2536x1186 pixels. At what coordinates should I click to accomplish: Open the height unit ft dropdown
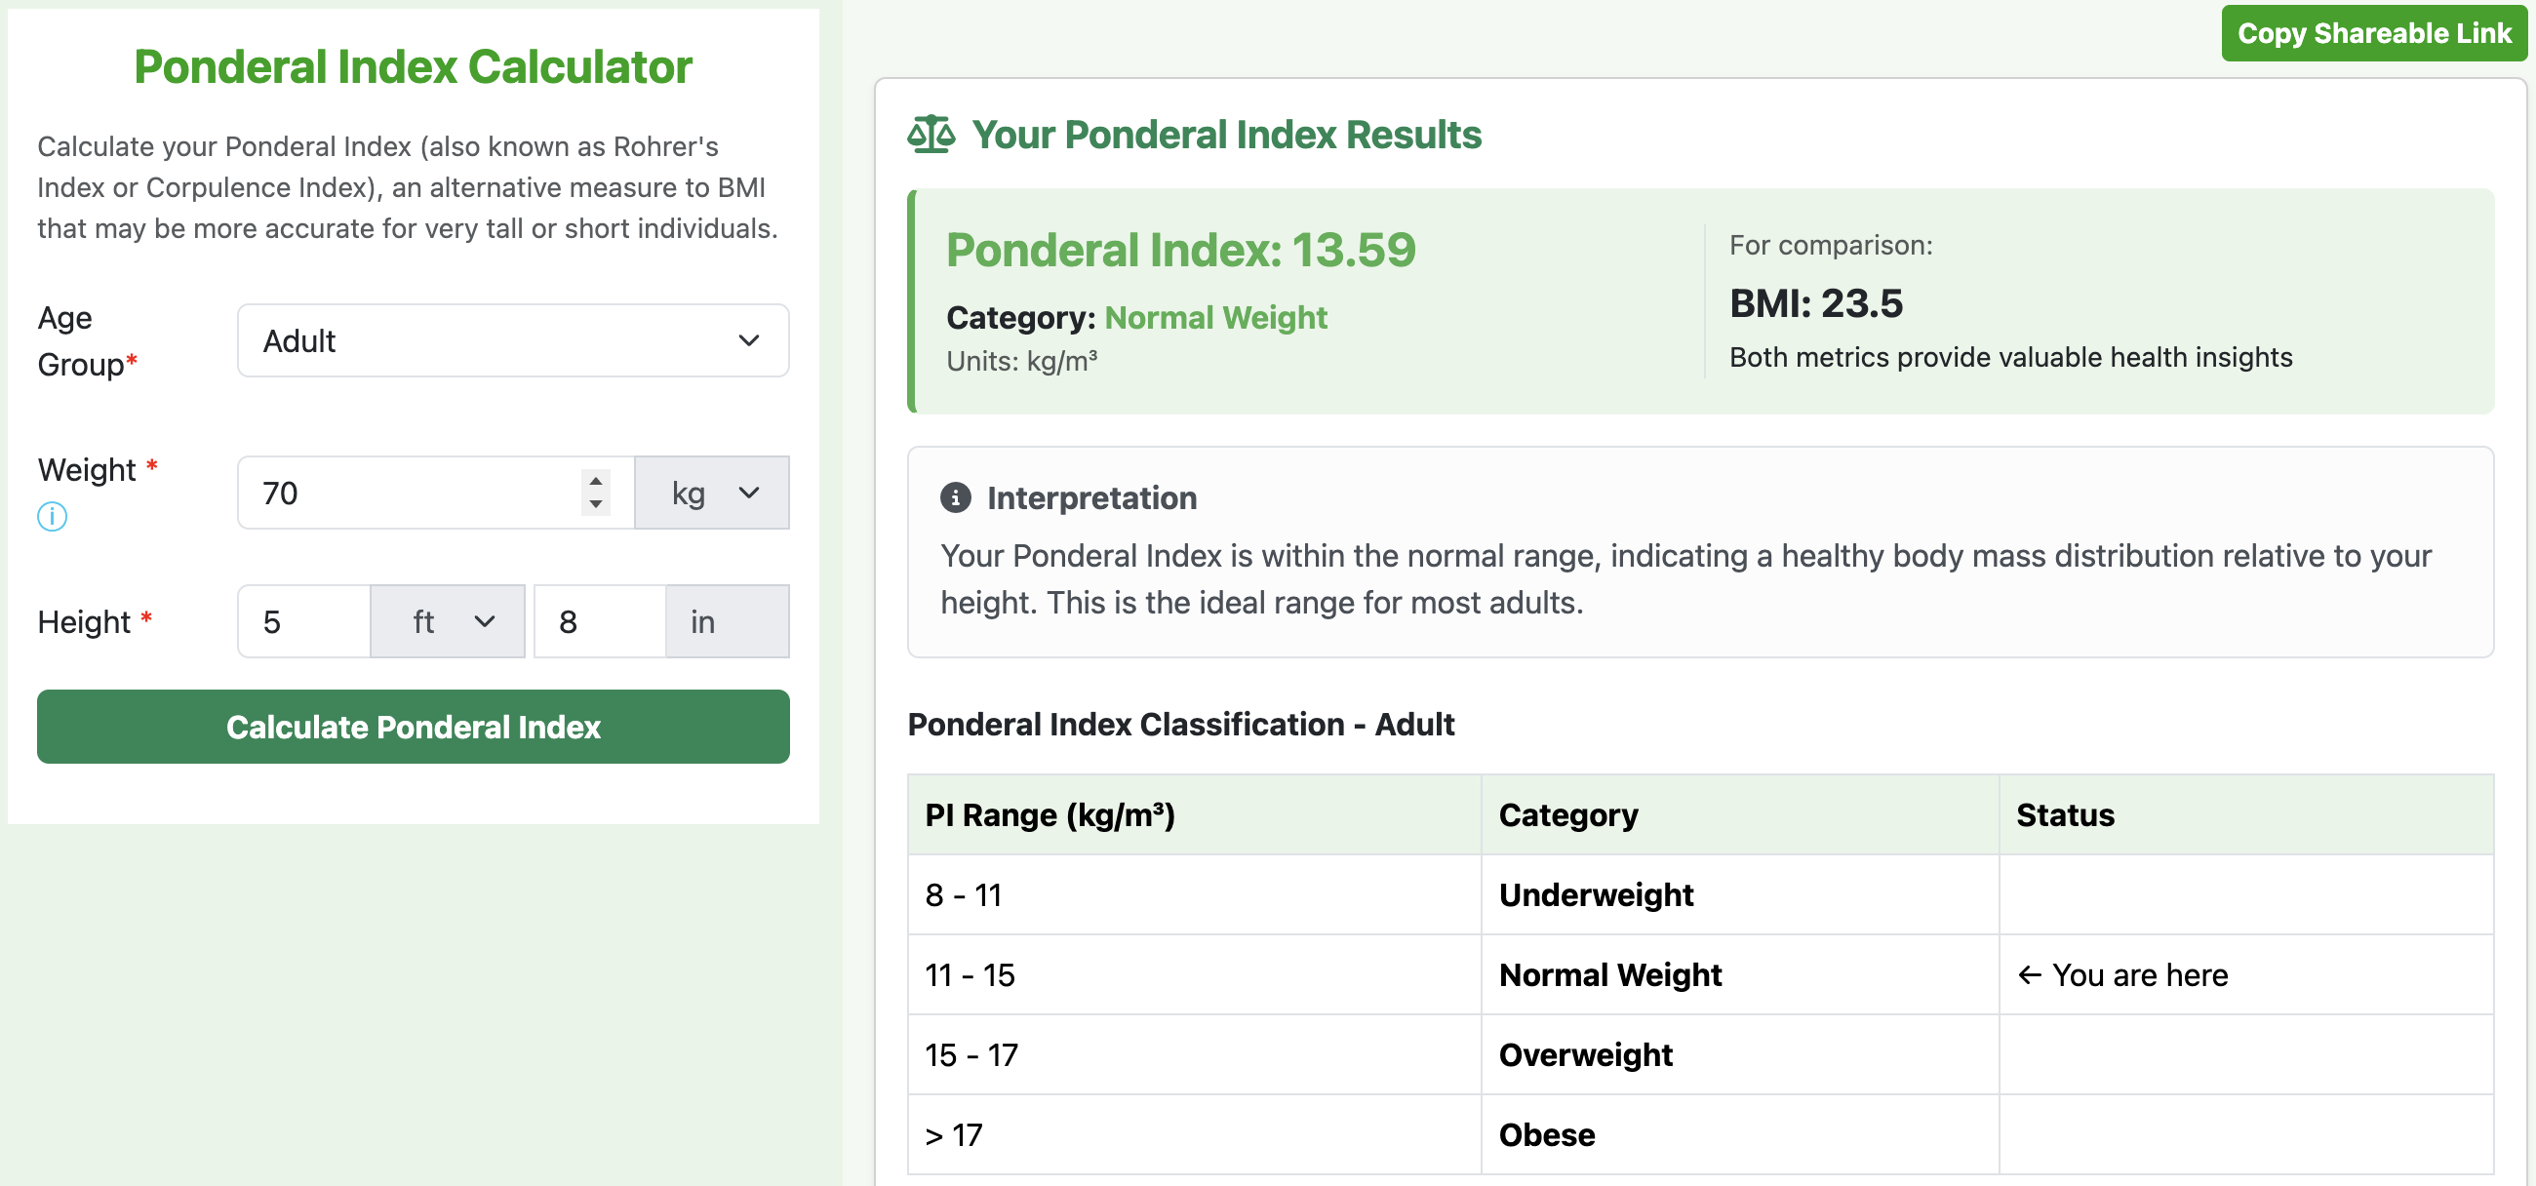click(448, 621)
